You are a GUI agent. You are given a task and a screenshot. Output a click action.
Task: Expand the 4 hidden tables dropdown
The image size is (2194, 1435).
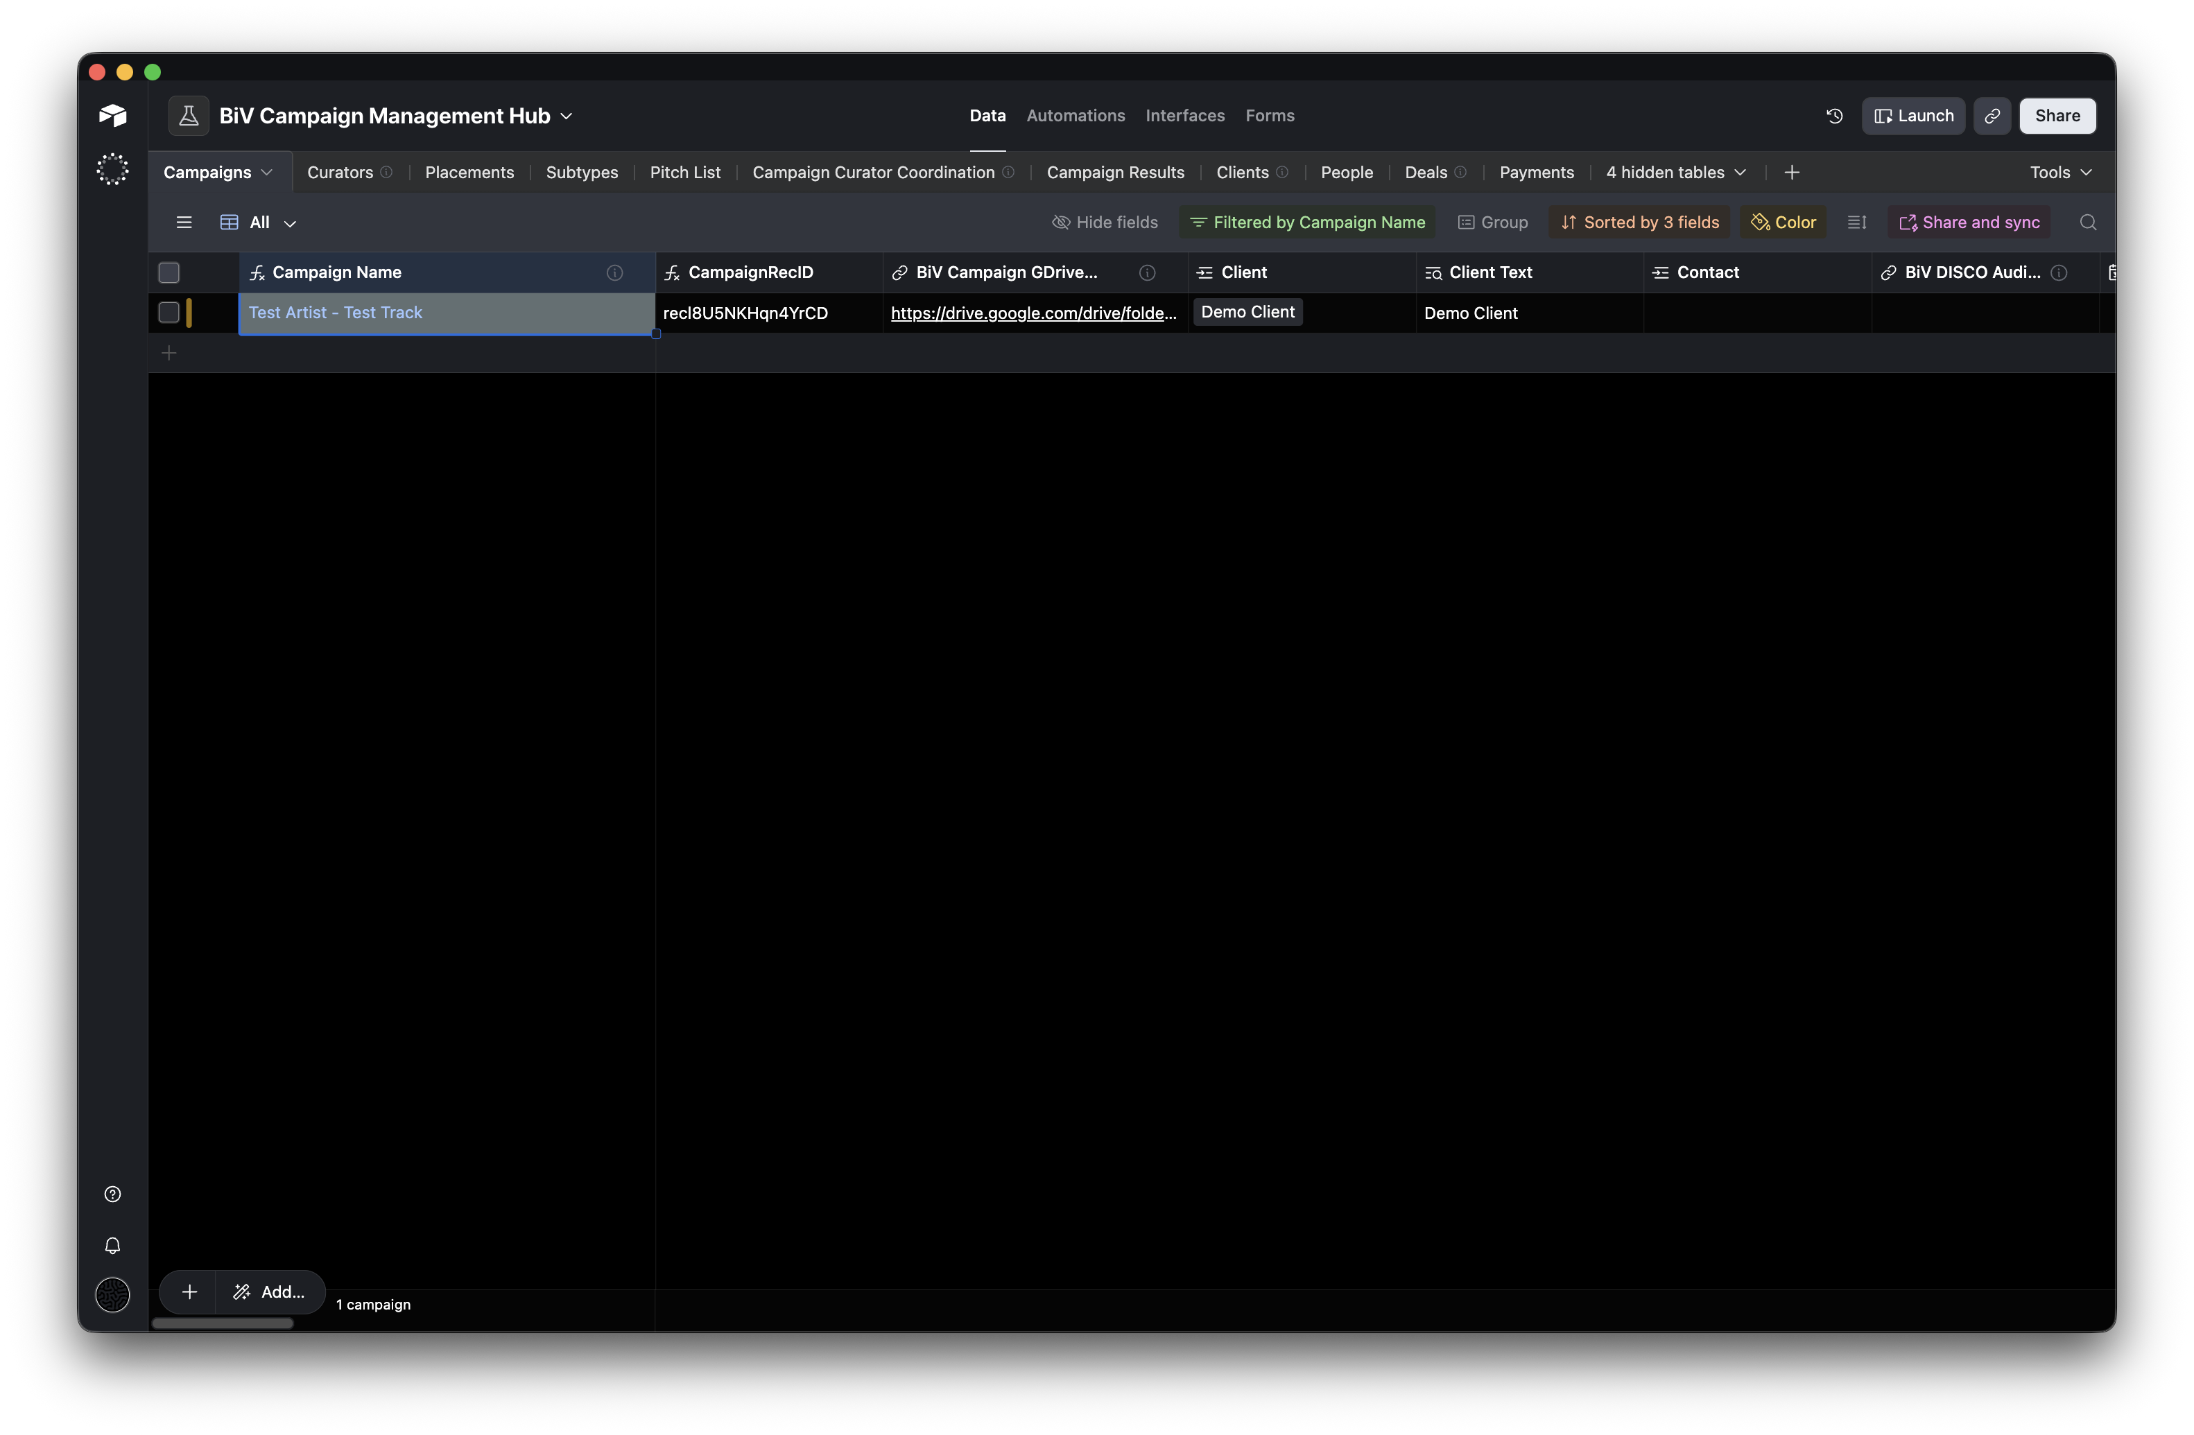[1676, 173]
